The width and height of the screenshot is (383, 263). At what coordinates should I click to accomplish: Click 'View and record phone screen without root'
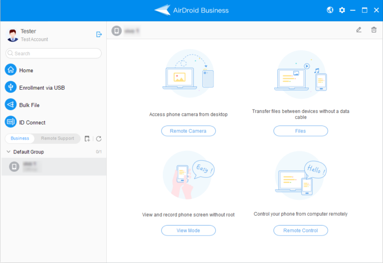click(x=189, y=215)
